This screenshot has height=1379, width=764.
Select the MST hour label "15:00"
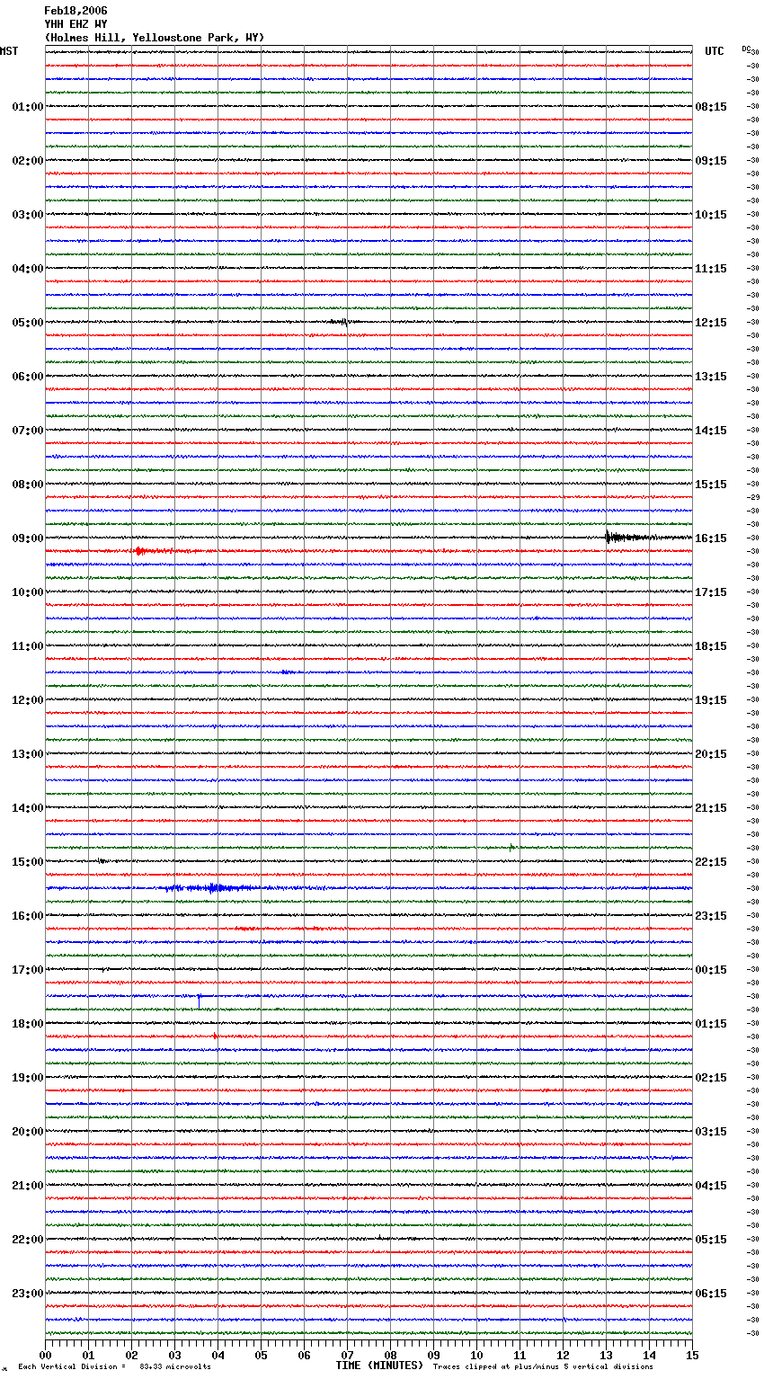(28, 862)
